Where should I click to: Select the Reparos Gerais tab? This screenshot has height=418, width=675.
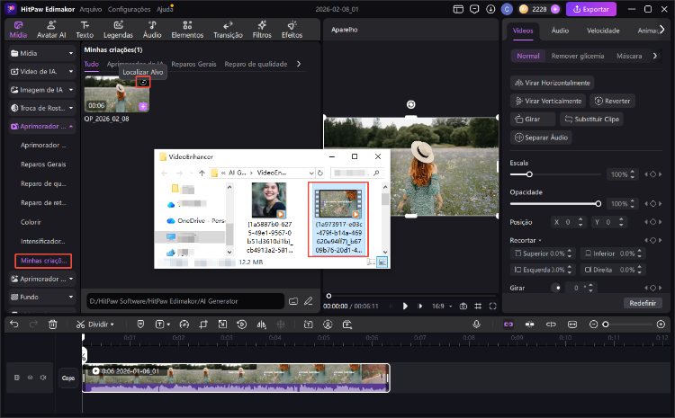tap(193, 64)
